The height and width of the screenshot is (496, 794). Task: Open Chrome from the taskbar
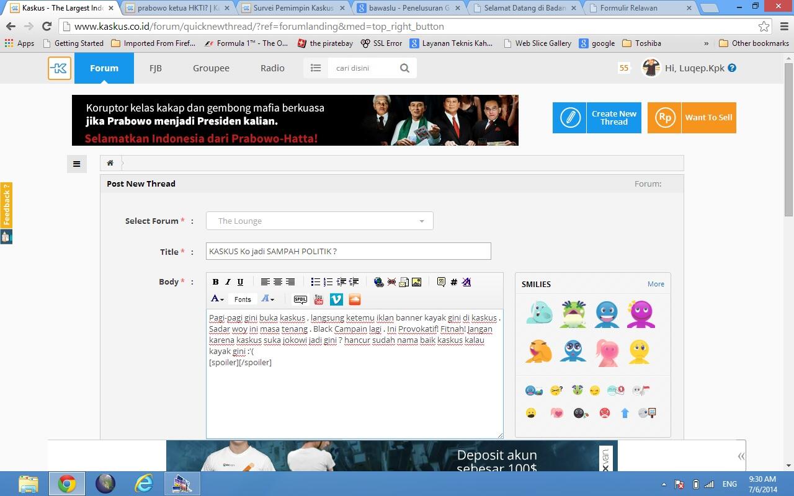(67, 484)
